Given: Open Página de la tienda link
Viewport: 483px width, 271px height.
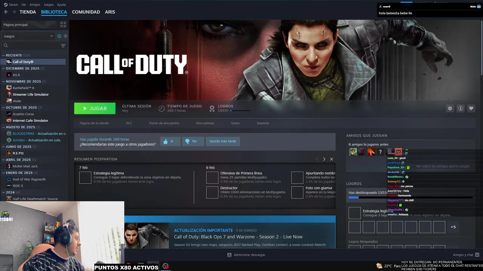Looking at the screenshot, I should 94,123.
